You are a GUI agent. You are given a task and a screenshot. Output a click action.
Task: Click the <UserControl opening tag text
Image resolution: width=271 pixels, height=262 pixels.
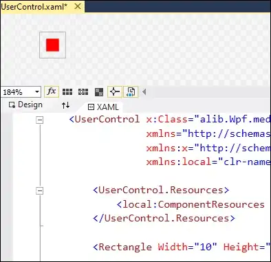tap(105, 119)
